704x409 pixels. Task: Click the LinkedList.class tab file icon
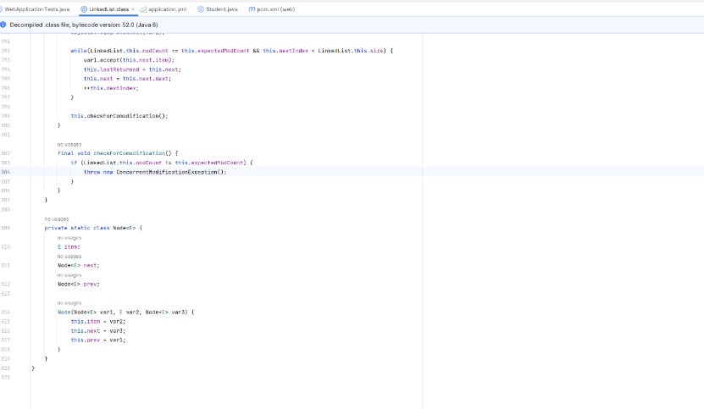coord(84,8)
